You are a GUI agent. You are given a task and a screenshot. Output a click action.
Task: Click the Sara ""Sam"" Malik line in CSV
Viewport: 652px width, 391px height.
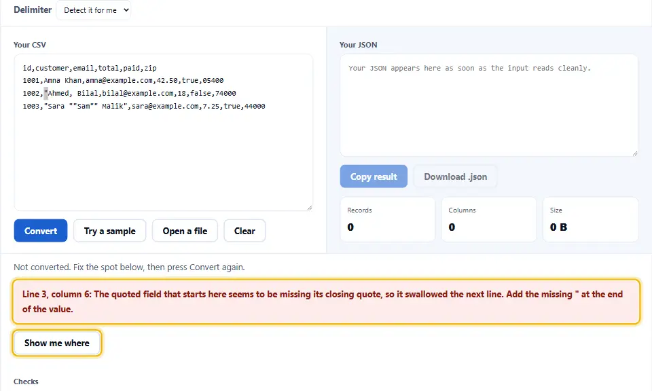(x=144, y=107)
